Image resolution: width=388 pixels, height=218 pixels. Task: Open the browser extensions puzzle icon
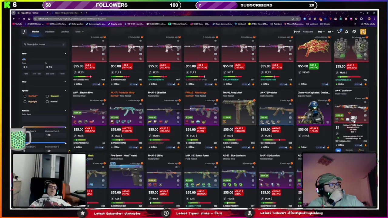click(x=361, y=19)
